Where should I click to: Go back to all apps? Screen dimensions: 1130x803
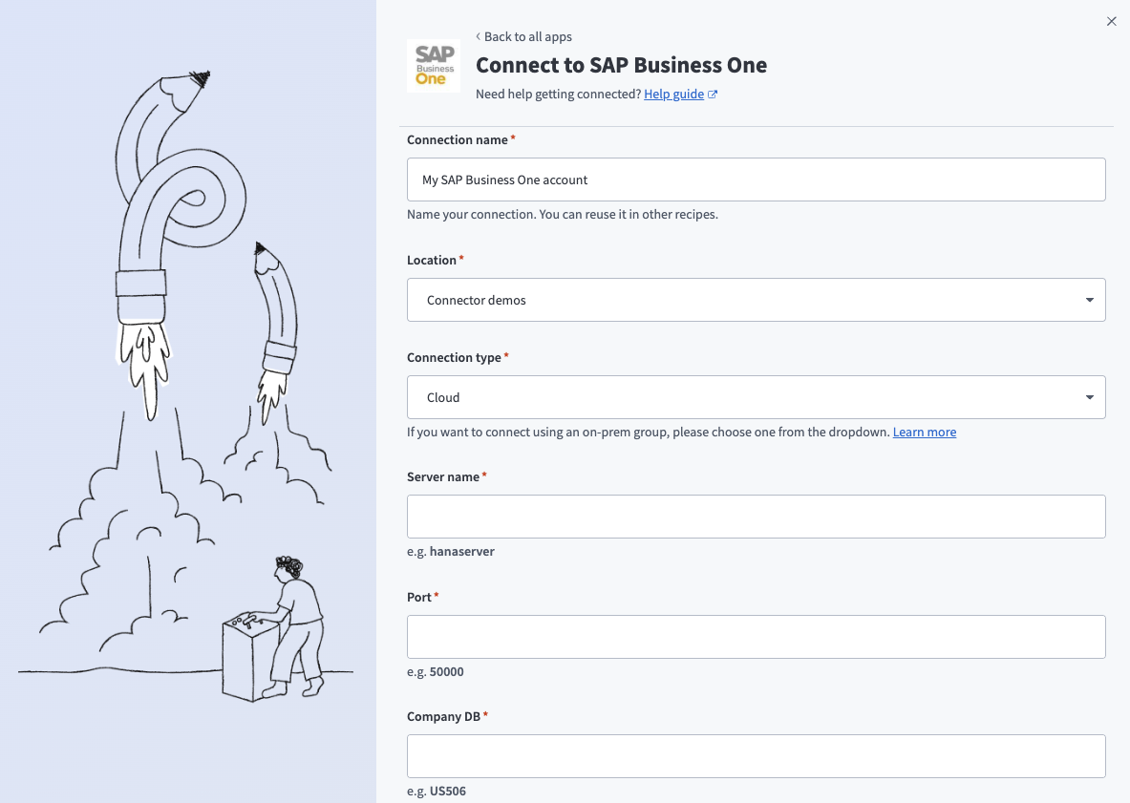[527, 36]
